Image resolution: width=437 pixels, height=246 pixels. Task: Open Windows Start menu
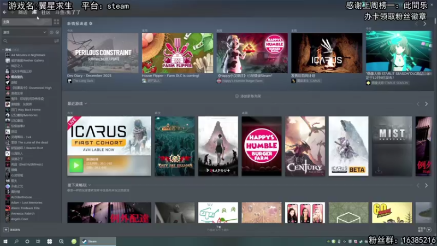pyautogui.click(x=5, y=242)
